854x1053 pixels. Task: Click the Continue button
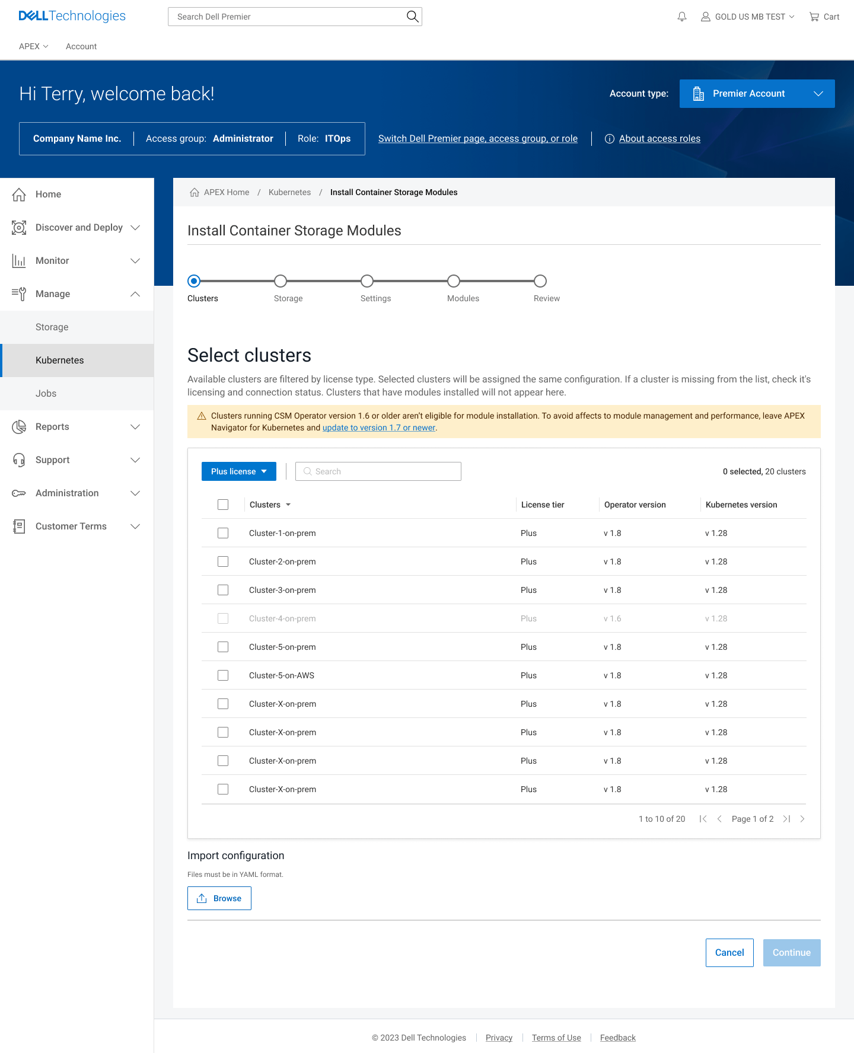(x=792, y=953)
